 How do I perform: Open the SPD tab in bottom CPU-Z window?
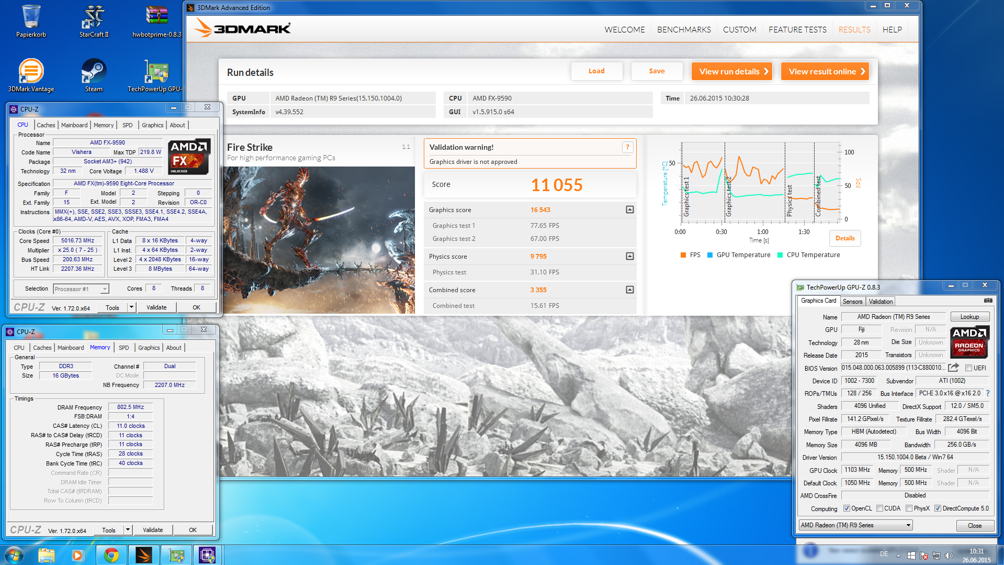click(x=123, y=348)
